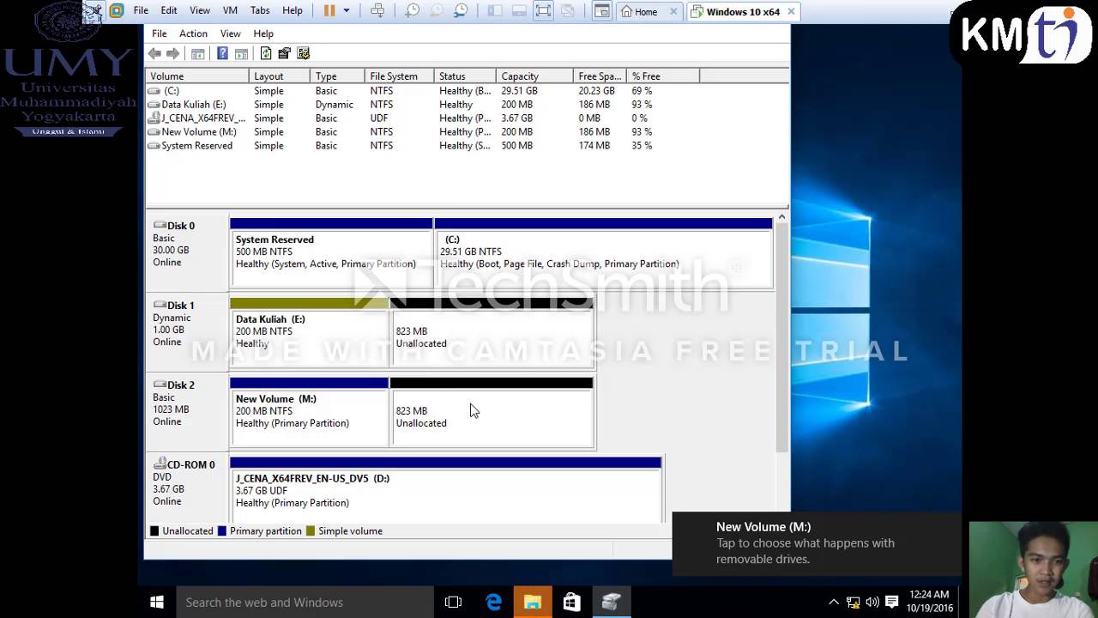The image size is (1098, 618).
Task: Open Disk Management's View menu
Action: [x=230, y=33]
